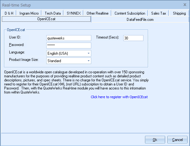Click the 'Password:' label
The image size is (190, 146).
(x=16, y=45)
